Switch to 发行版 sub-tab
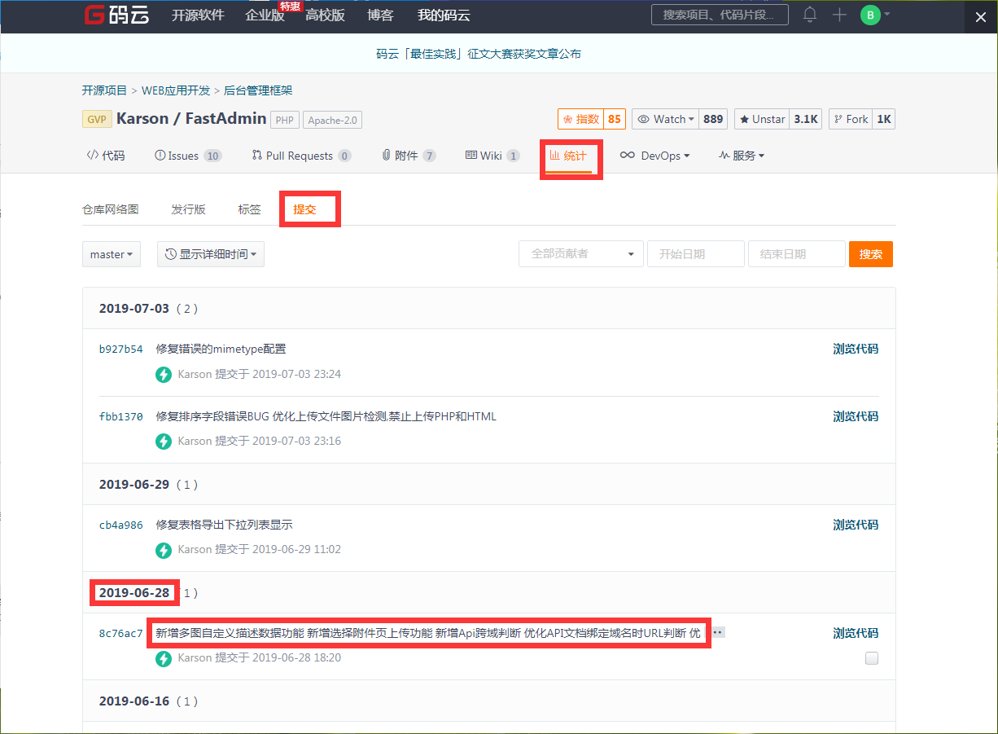 point(188,209)
